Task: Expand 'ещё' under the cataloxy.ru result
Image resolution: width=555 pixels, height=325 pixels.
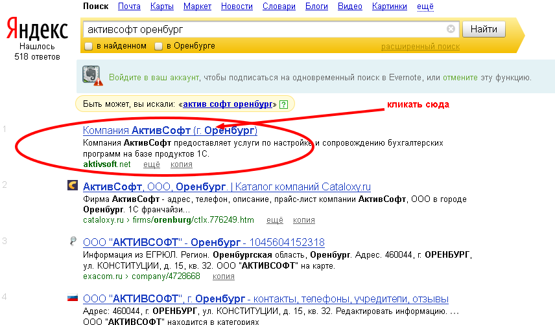Action: coord(275,220)
